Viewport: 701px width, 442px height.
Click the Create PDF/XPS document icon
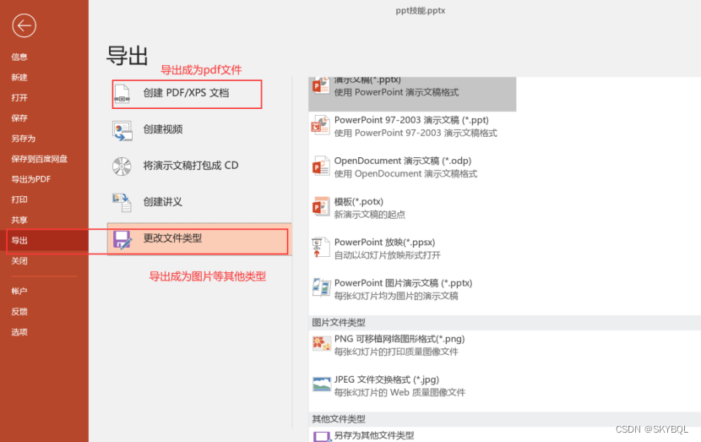pyautogui.click(x=122, y=94)
